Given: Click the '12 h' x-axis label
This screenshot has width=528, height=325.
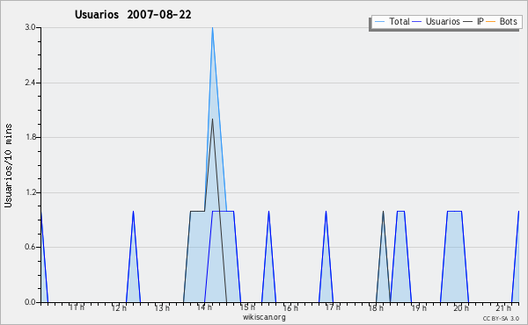Looking at the screenshot, I should pos(119,307).
